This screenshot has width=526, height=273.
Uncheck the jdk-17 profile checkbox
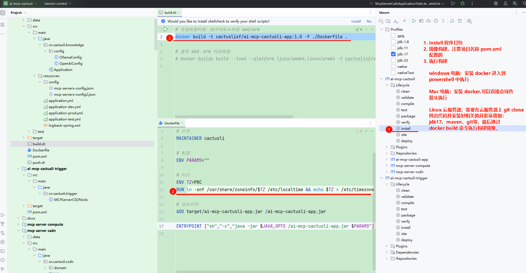tap(393, 54)
